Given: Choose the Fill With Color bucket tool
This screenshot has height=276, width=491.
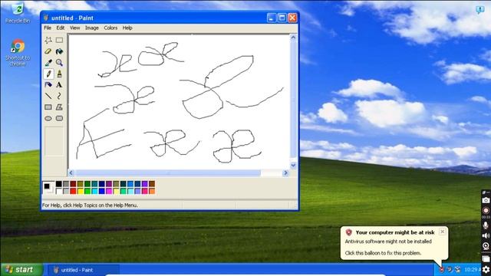Looking at the screenshot, I should coord(59,51).
